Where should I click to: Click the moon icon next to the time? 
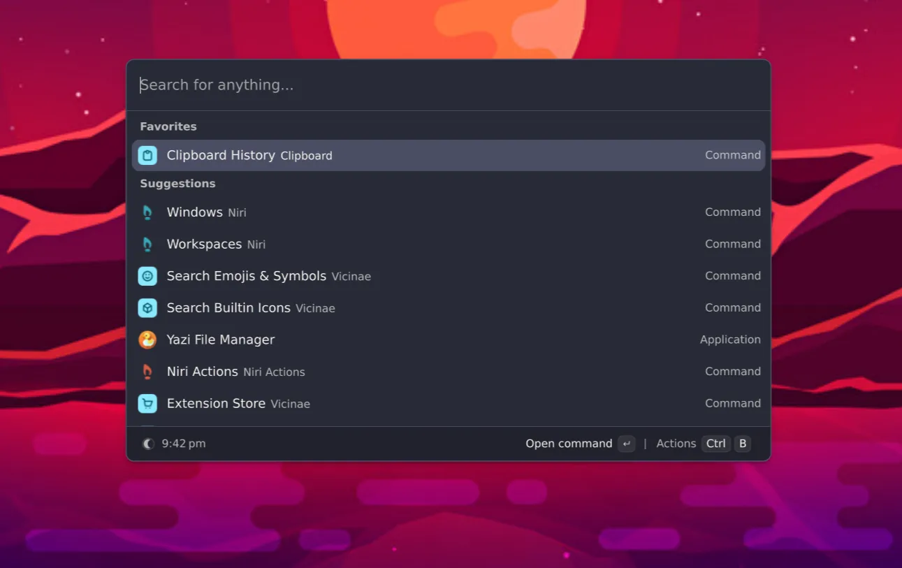click(148, 444)
